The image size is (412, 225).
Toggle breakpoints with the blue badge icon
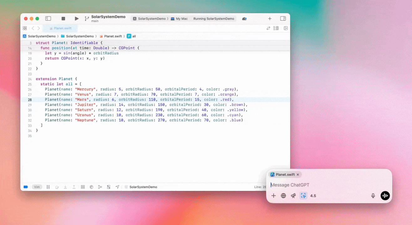tap(25, 187)
